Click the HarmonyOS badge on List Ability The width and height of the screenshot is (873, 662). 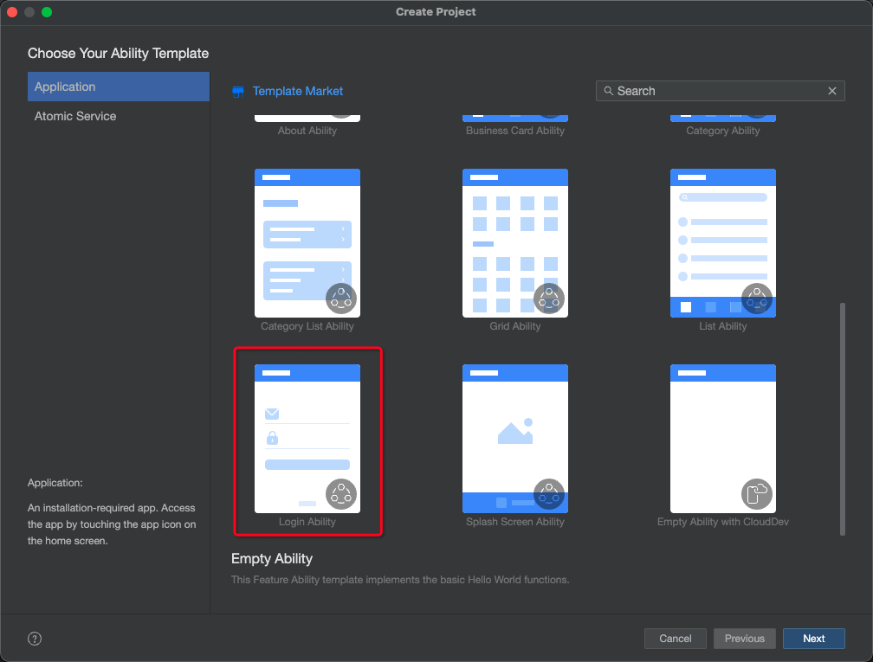coord(757,299)
